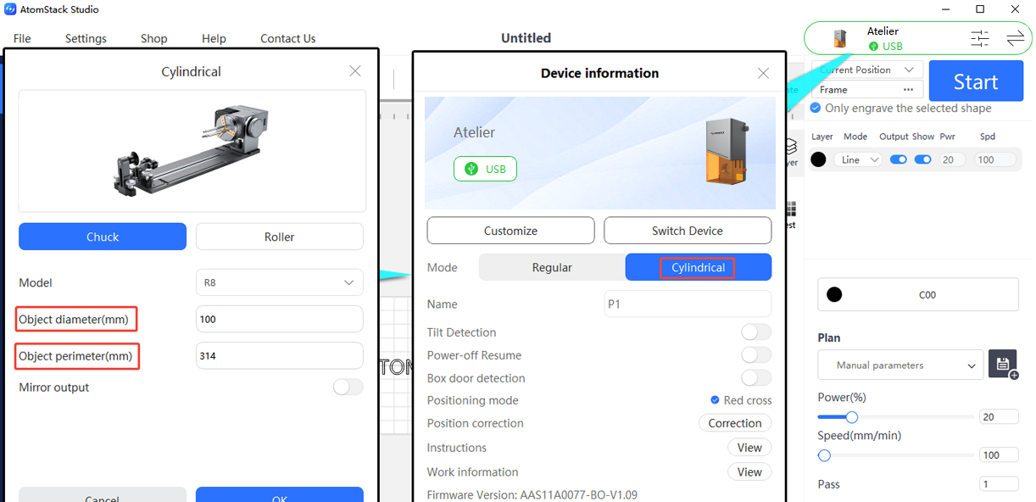The height and width of the screenshot is (502, 1036).
Task: Open the Shop menu
Action: 153,38
